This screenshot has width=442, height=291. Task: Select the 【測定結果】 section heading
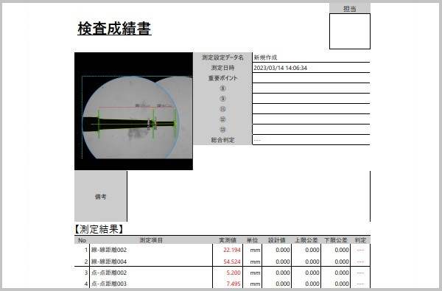pyautogui.click(x=99, y=229)
